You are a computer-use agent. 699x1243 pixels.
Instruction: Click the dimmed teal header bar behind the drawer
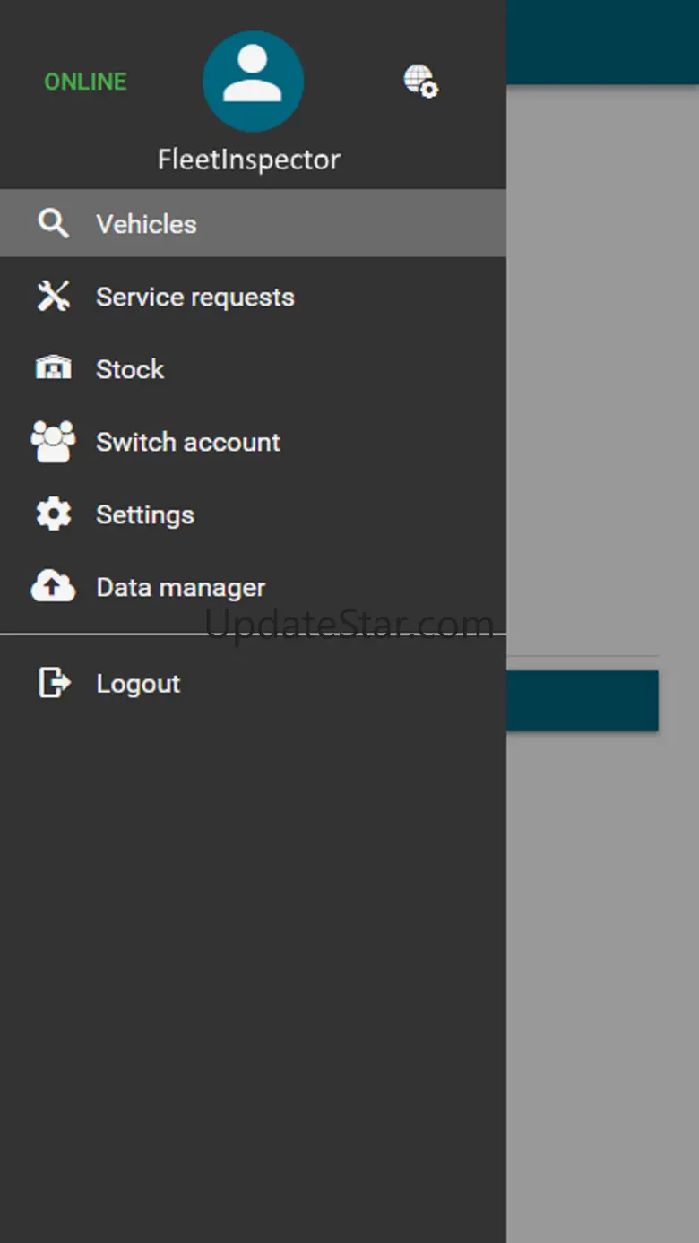click(x=602, y=42)
